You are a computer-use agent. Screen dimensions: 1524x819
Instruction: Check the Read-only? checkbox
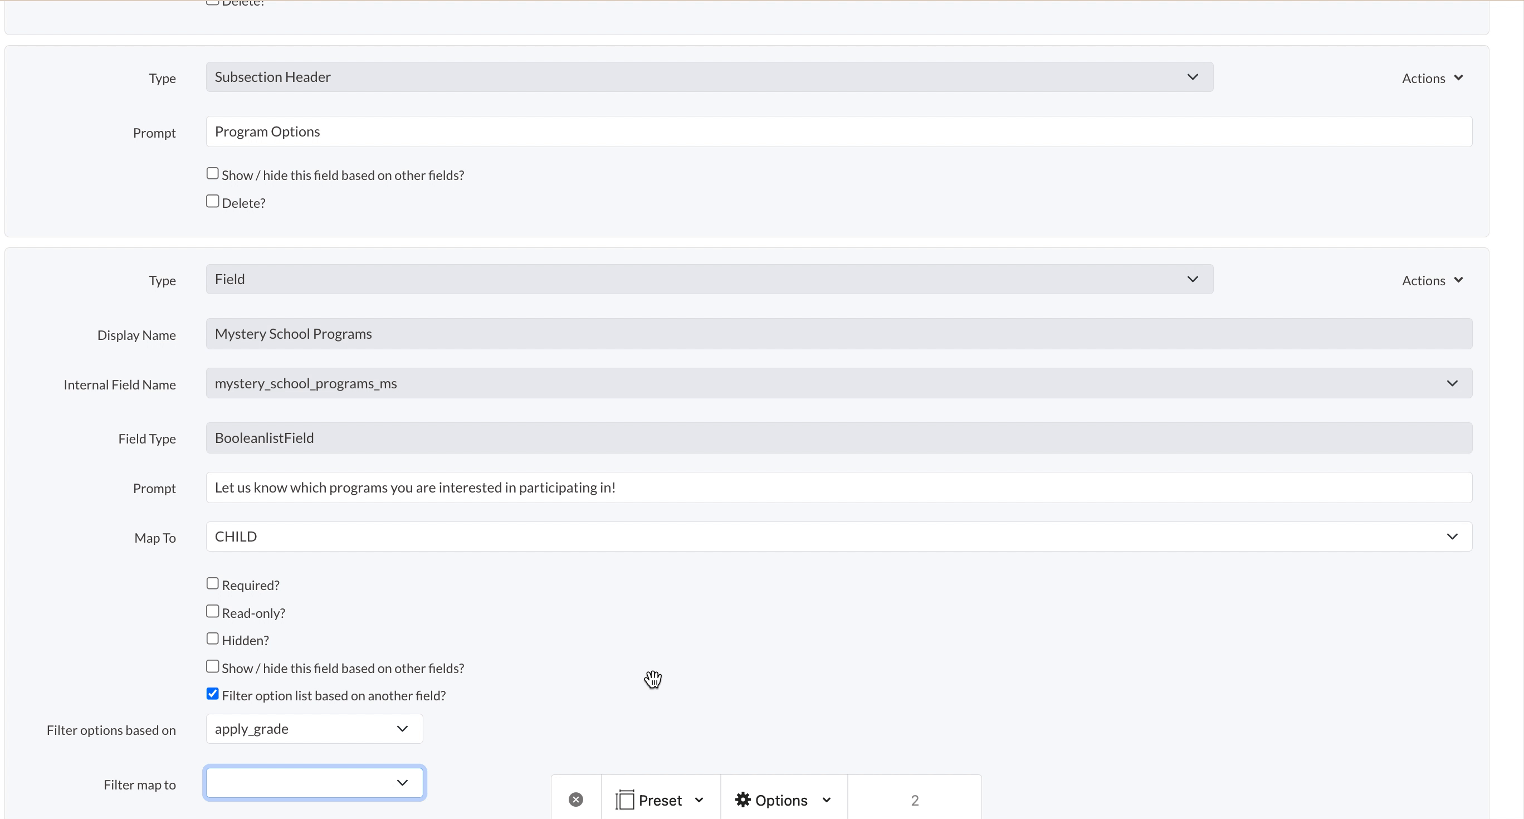pos(212,611)
